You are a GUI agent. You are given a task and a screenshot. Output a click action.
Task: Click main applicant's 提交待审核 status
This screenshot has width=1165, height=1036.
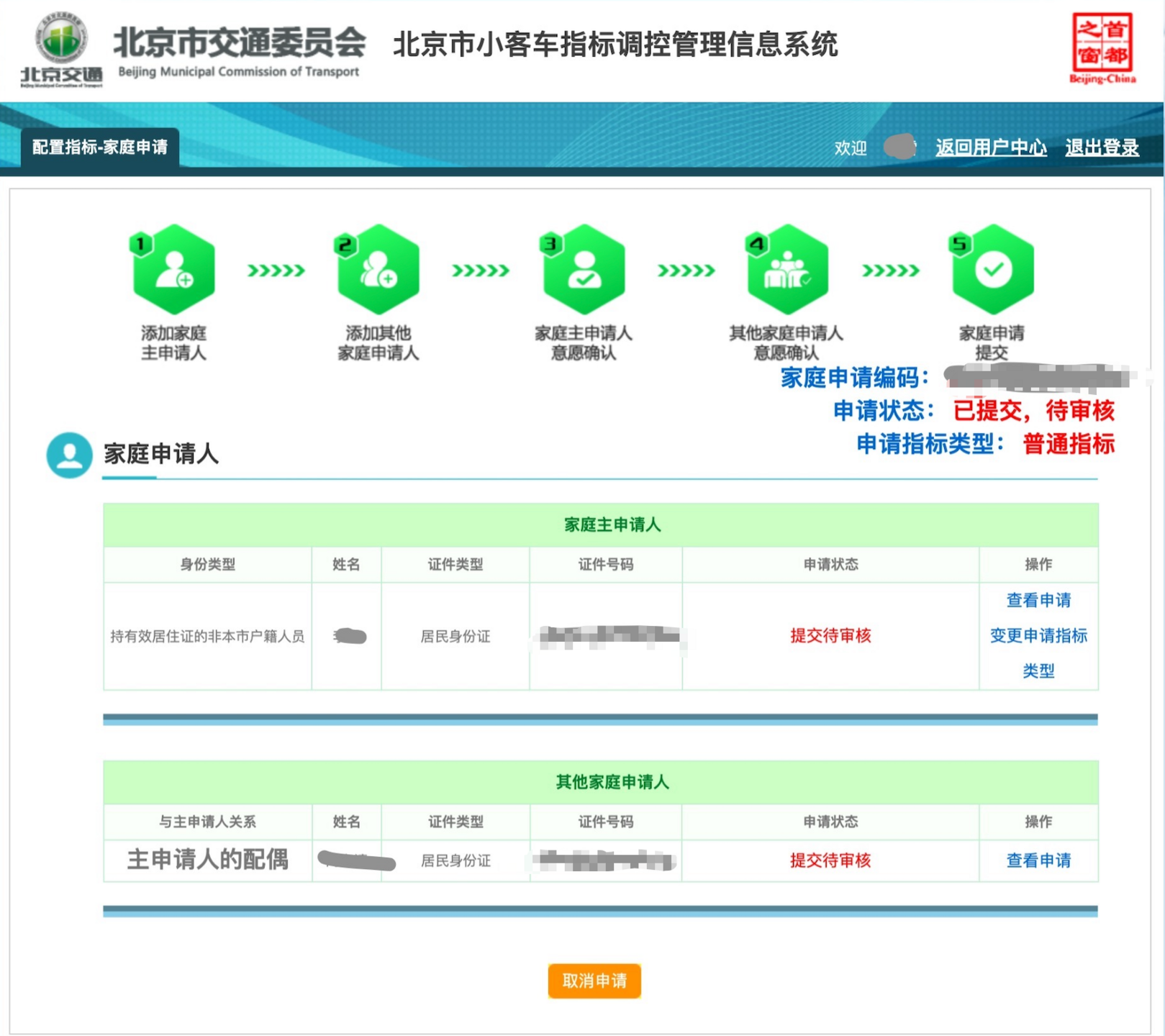point(830,636)
